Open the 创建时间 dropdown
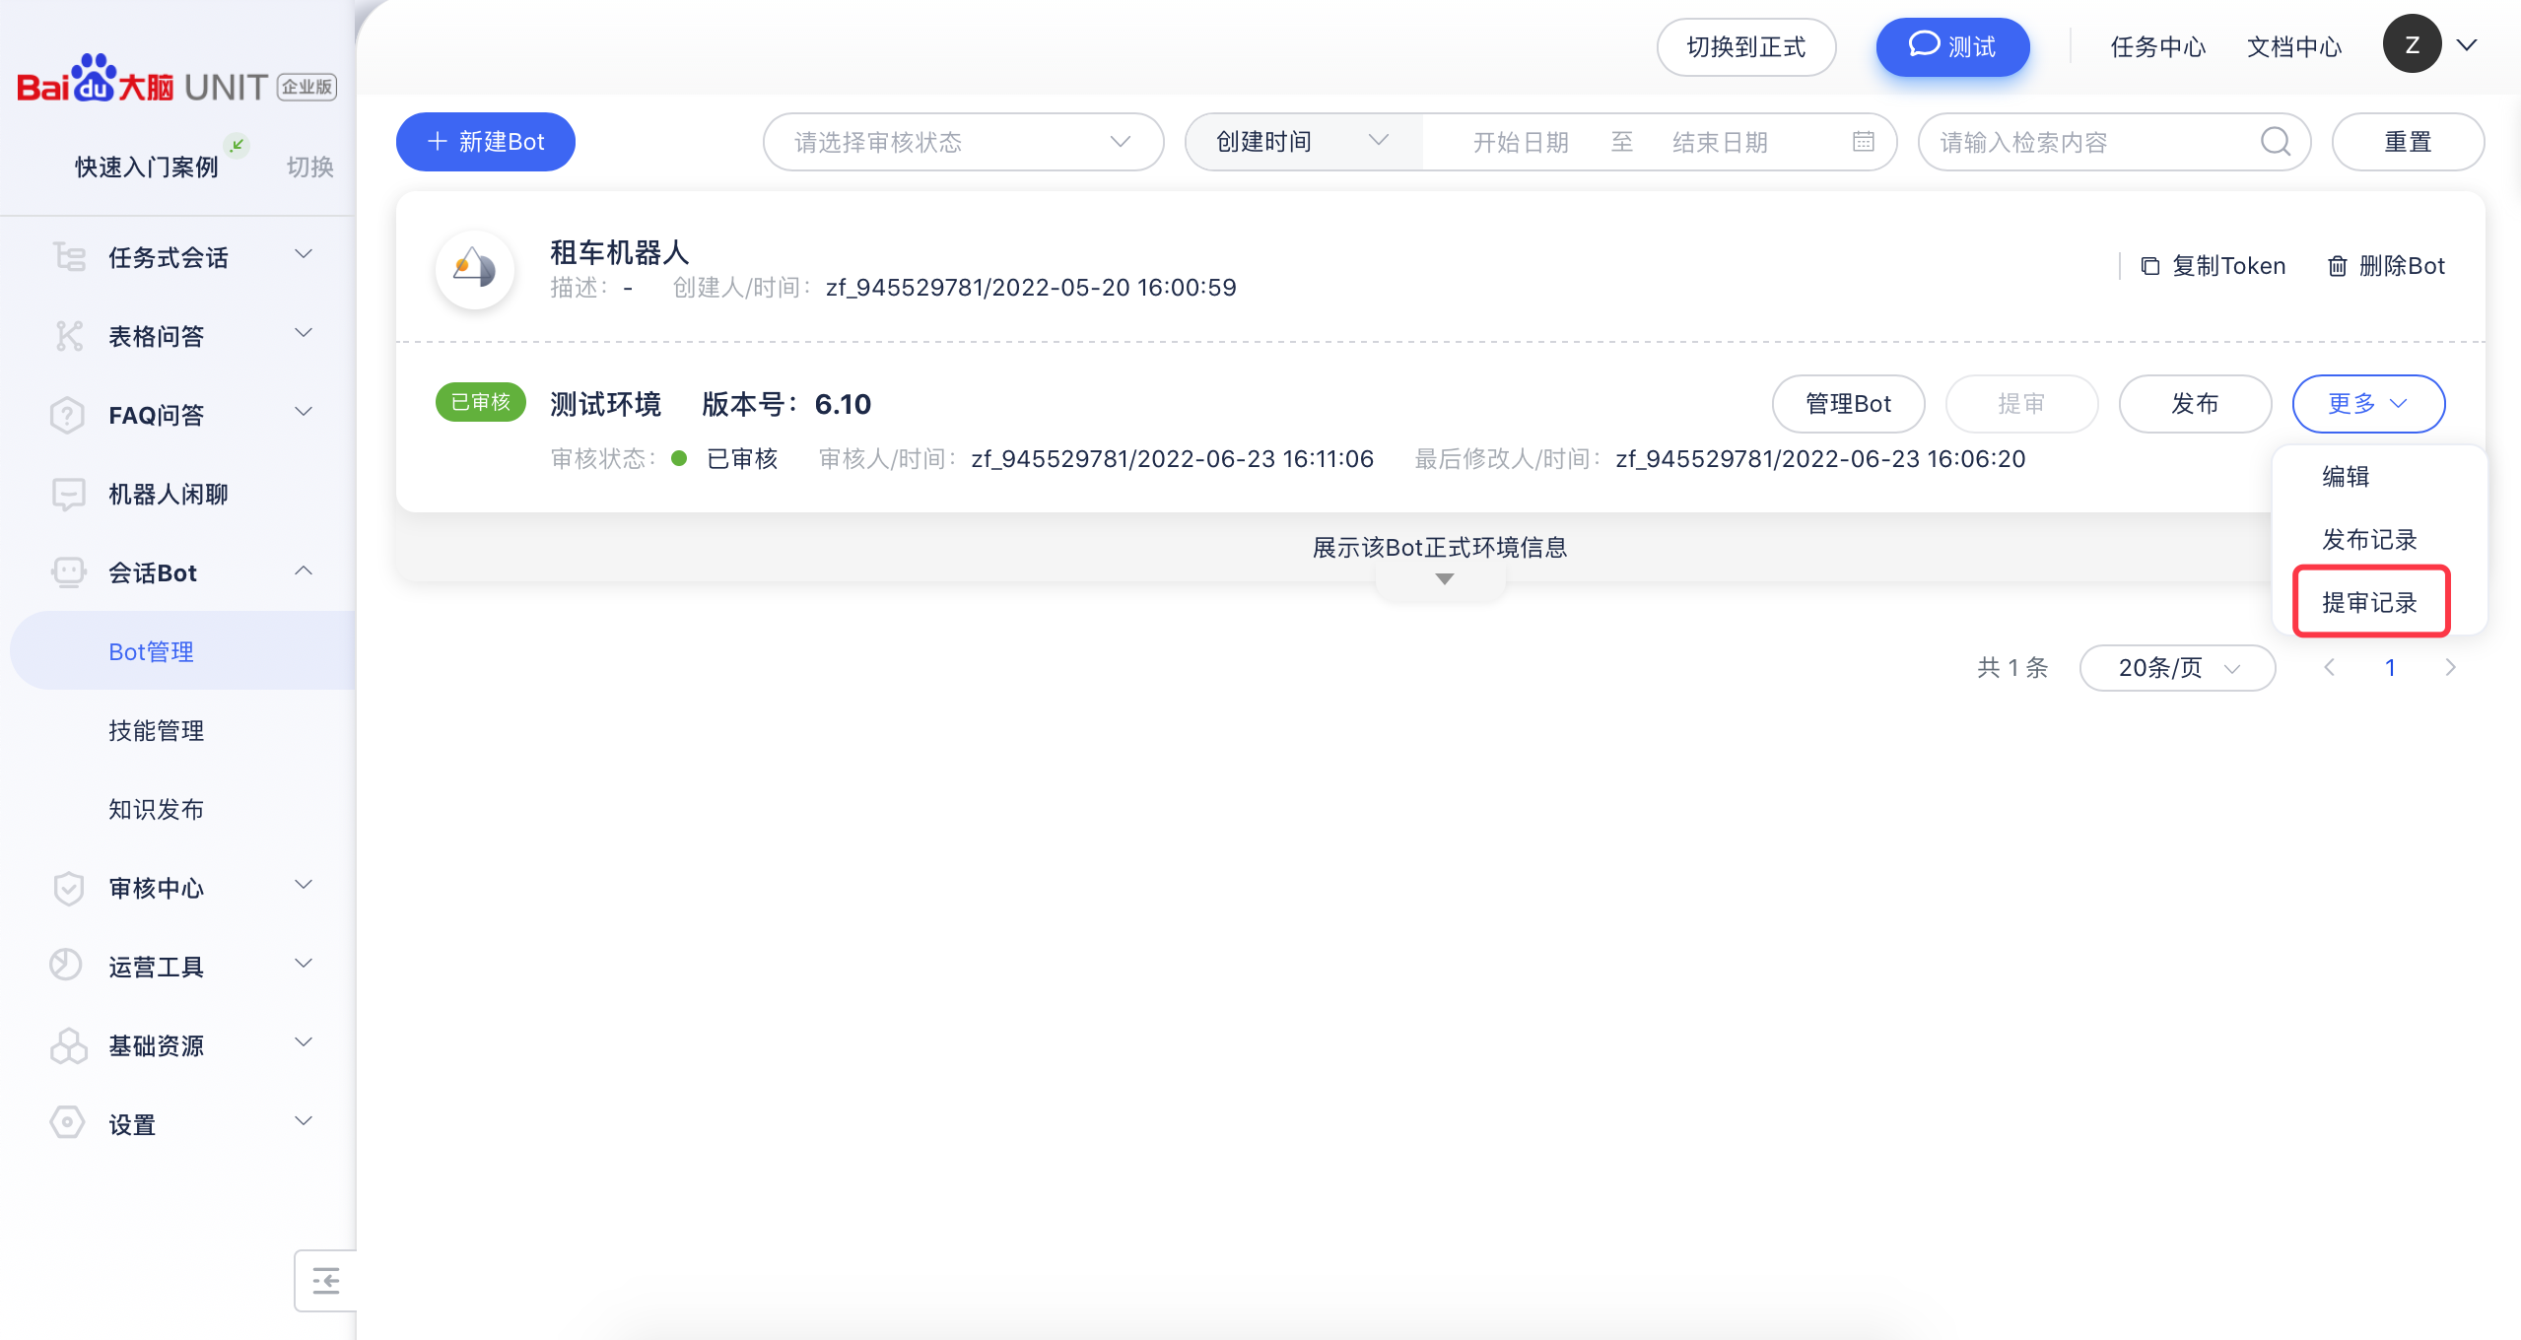Viewport: 2521px width, 1340px height. [x=1303, y=142]
